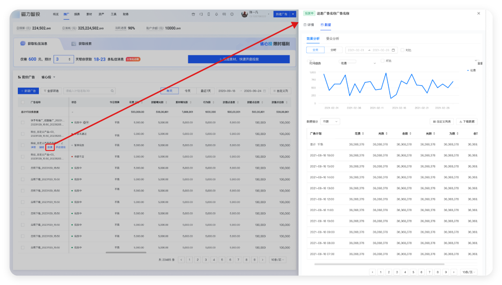The image size is (502, 285).
Task: Close the ad details side panel
Action: click(479, 13)
